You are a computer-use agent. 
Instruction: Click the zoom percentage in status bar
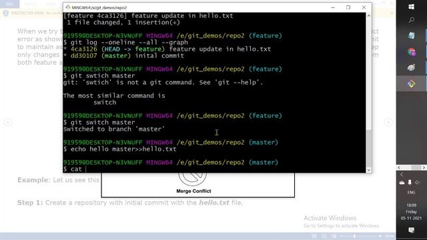click(390, 236)
